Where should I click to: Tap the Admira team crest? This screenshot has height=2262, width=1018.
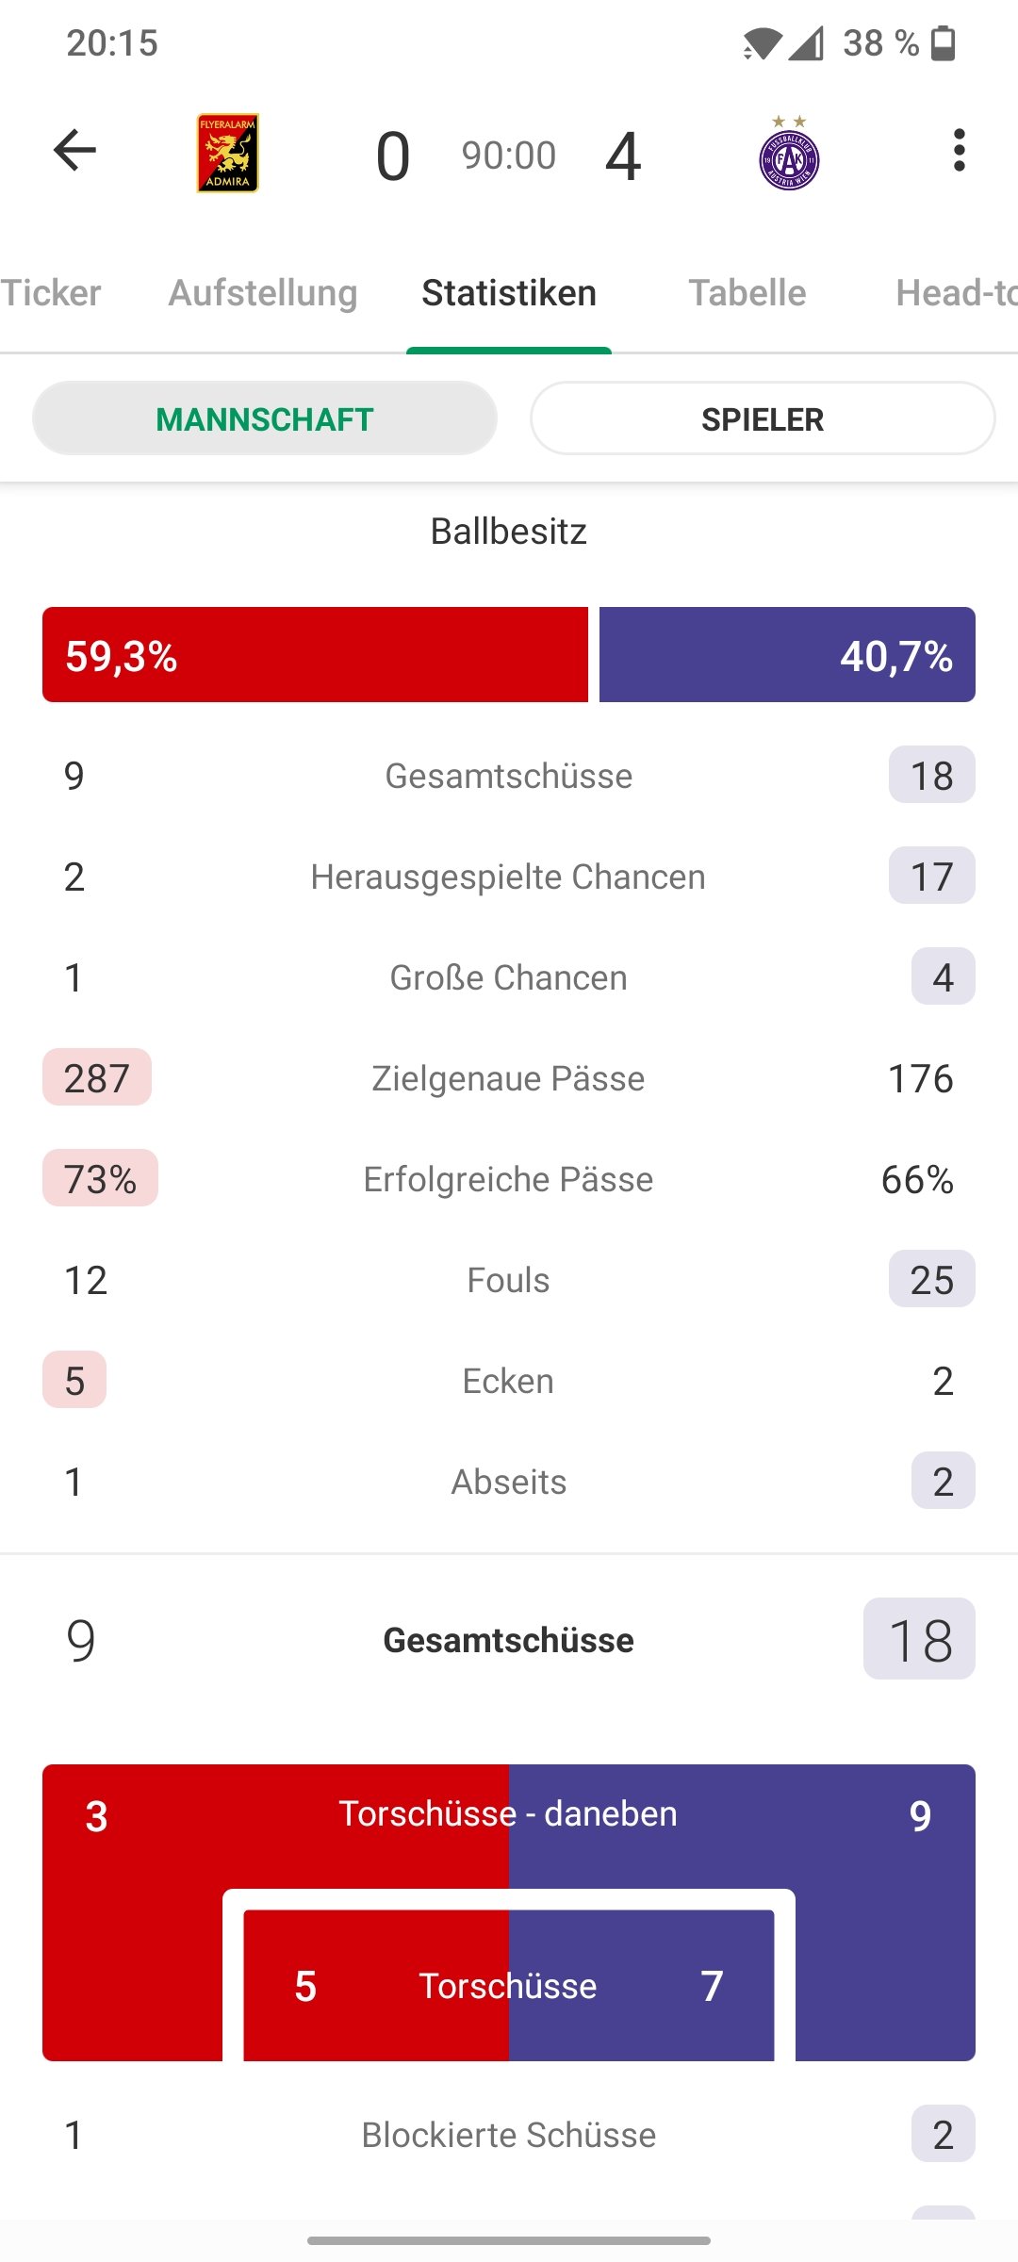(x=228, y=154)
